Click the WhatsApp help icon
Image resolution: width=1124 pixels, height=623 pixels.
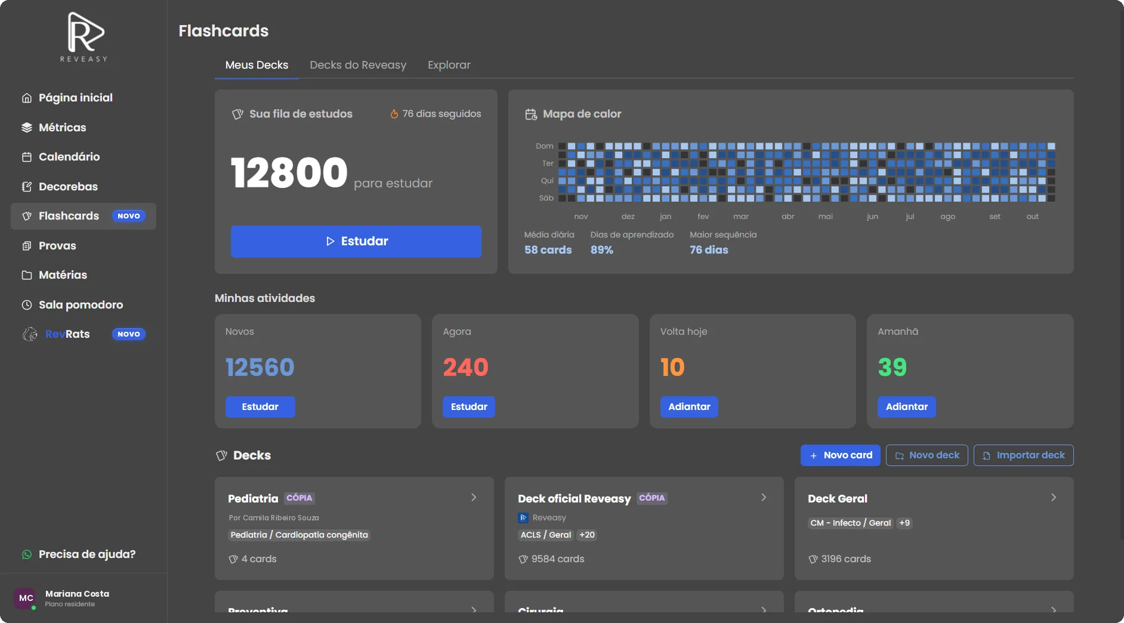27,554
